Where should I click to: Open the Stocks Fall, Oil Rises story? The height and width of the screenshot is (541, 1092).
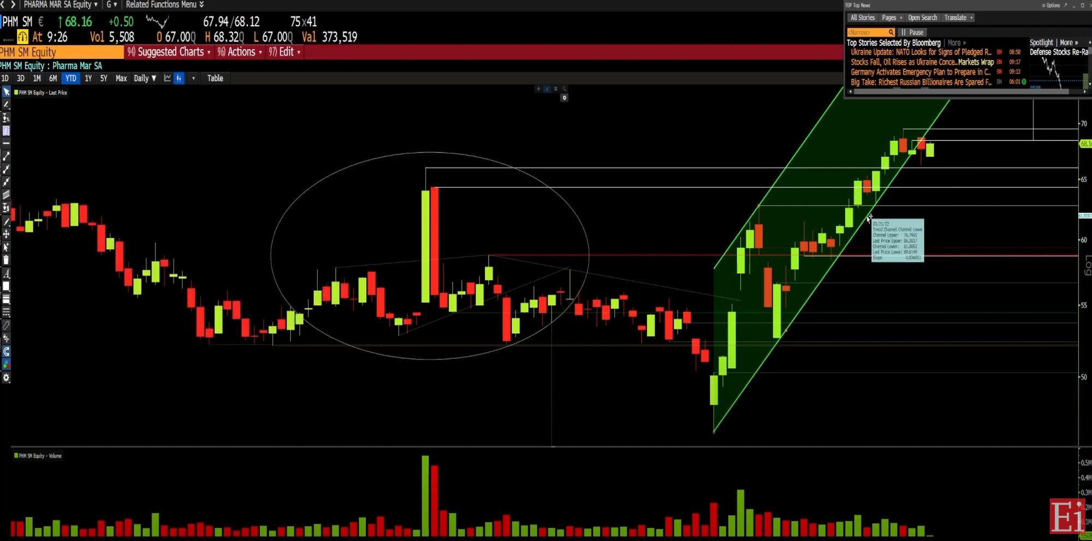[922, 62]
